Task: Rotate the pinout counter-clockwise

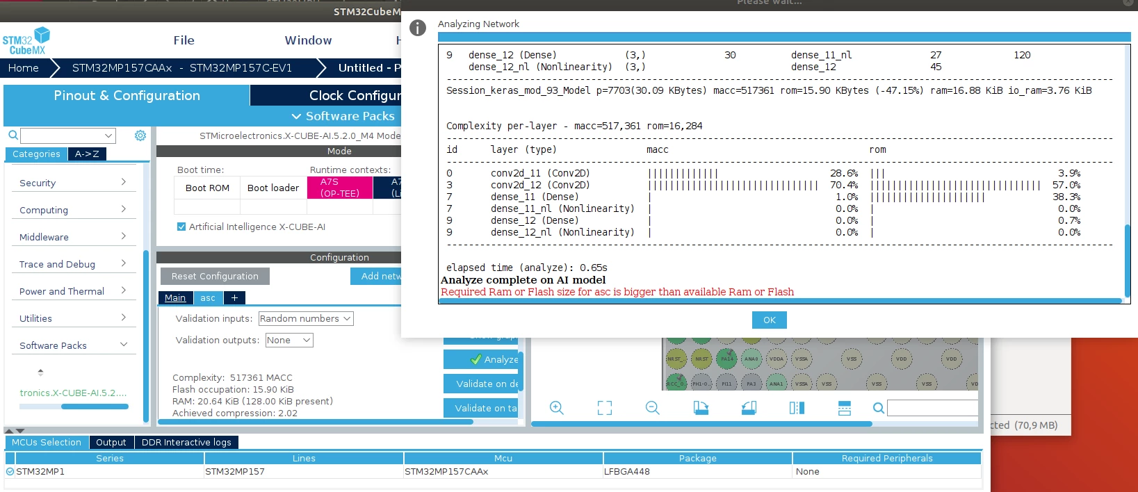Action: coord(749,408)
